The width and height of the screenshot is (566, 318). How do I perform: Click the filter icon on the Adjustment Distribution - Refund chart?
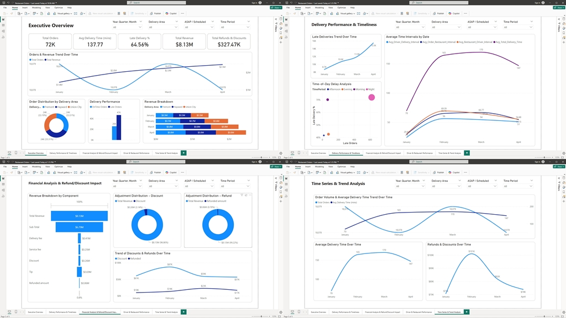click(x=242, y=195)
